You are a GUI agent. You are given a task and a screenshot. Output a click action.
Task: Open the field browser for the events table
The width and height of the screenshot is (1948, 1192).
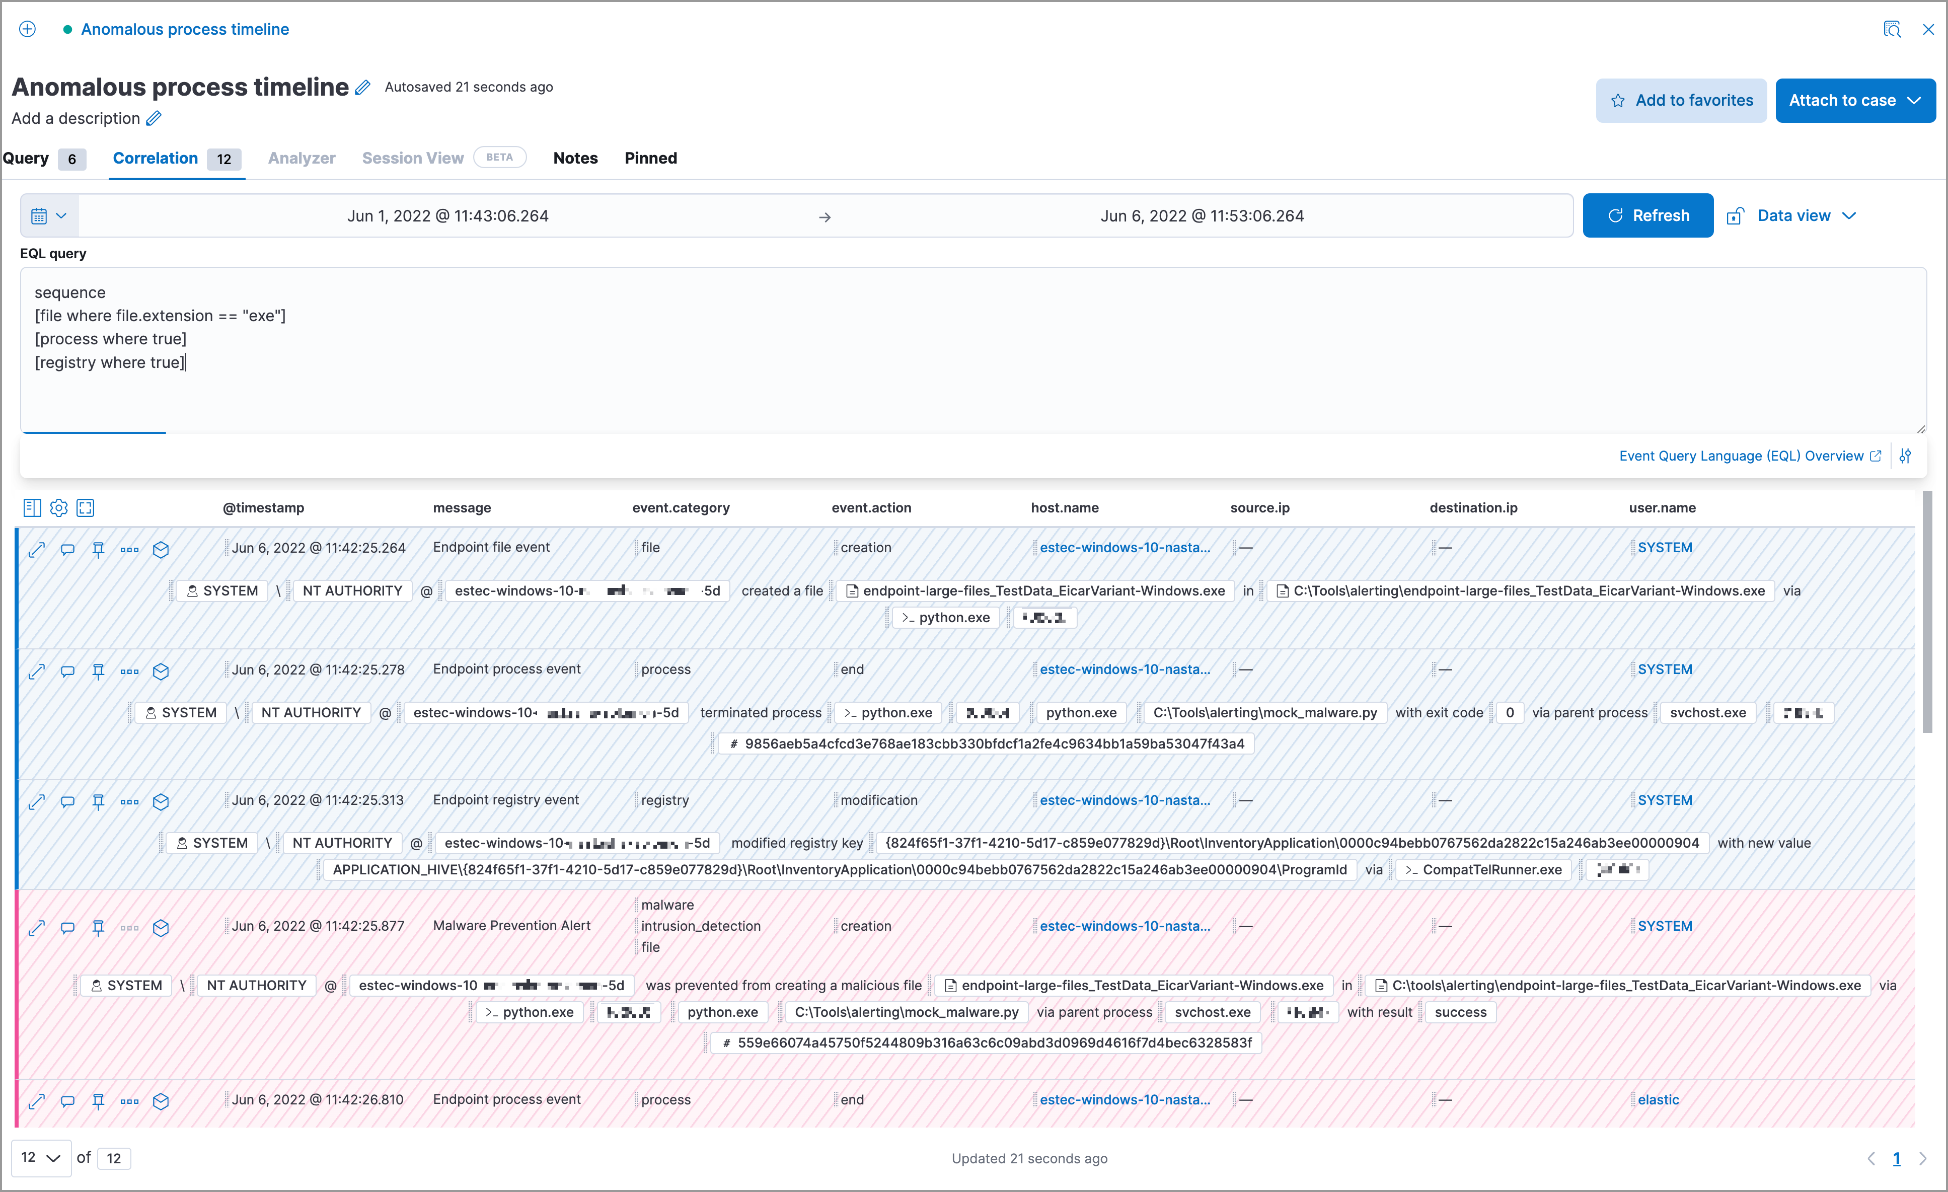click(x=32, y=507)
